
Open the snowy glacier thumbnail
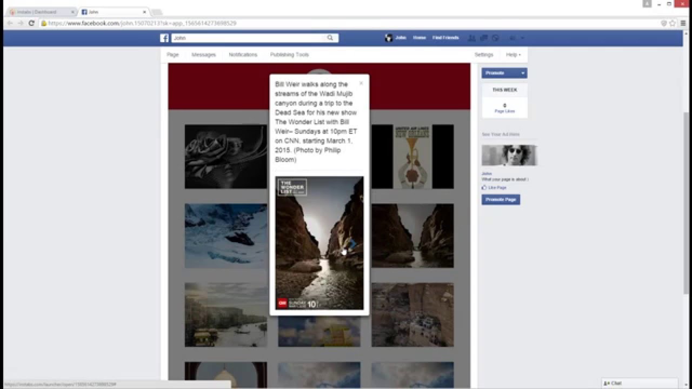[x=226, y=236]
